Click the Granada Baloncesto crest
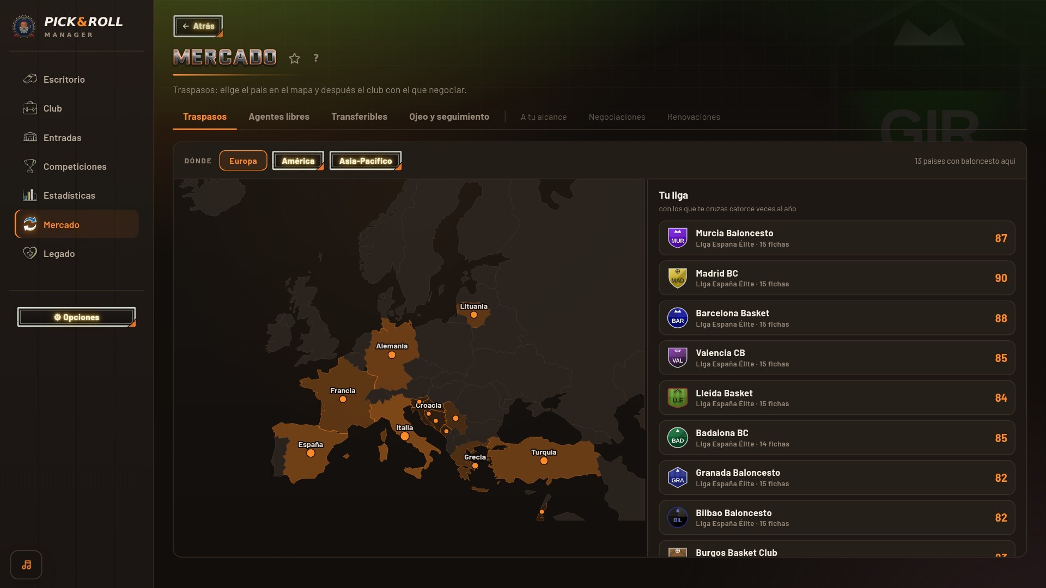Screen dimensions: 1046x588 [x=678, y=477]
